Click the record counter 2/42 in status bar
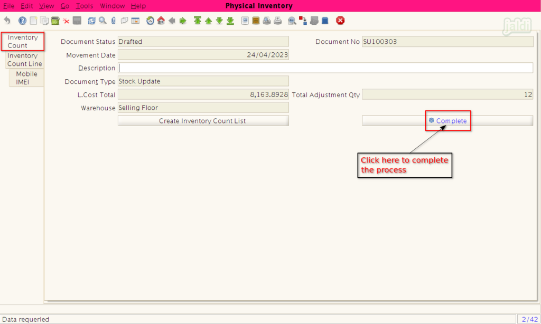This screenshot has height=324, width=541. [x=529, y=319]
